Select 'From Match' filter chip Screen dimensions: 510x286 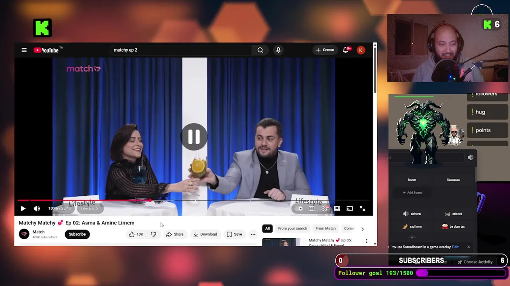(x=326, y=228)
